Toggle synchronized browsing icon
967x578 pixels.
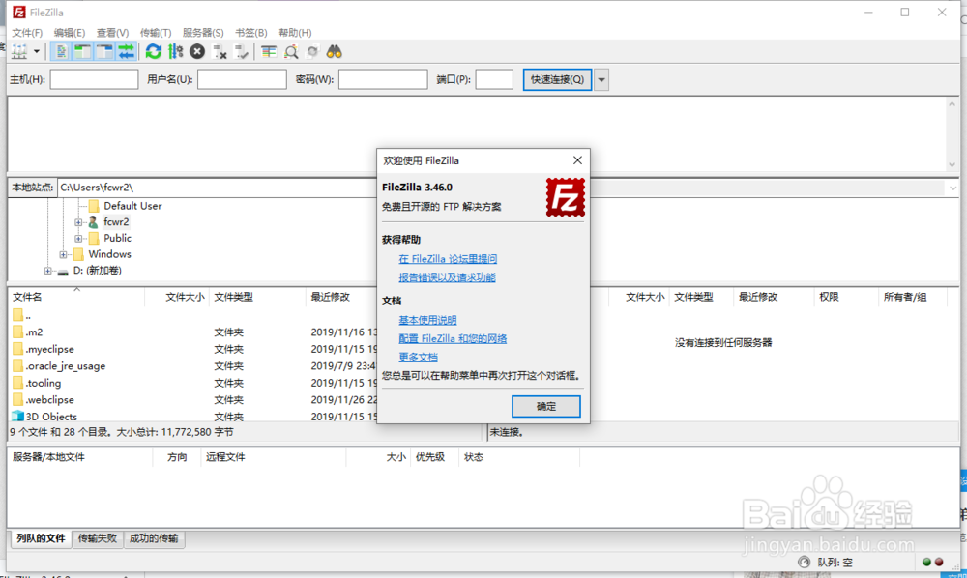pyautogui.click(x=312, y=52)
